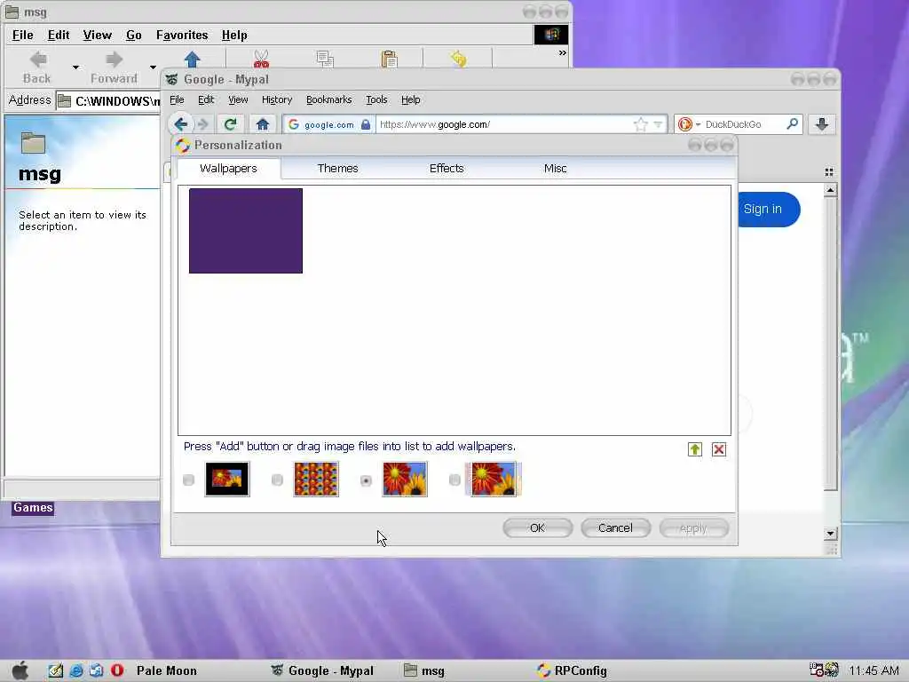Expand the msg toolbar overflow chevron
Image resolution: width=909 pixels, height=682 pixels.
coord(562,52)
